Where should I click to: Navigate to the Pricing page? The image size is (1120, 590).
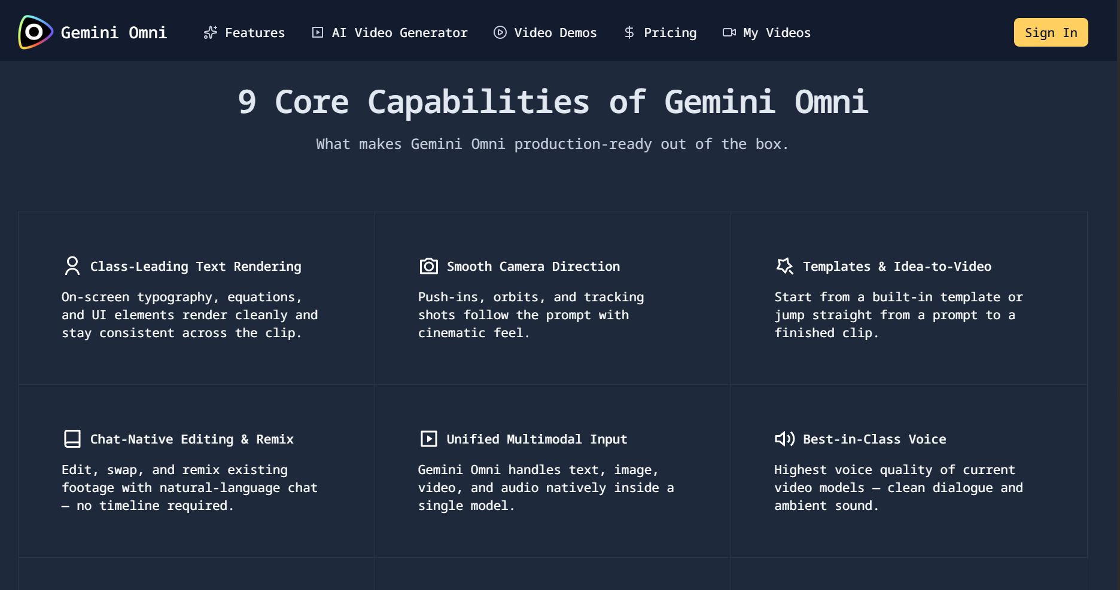660,32
